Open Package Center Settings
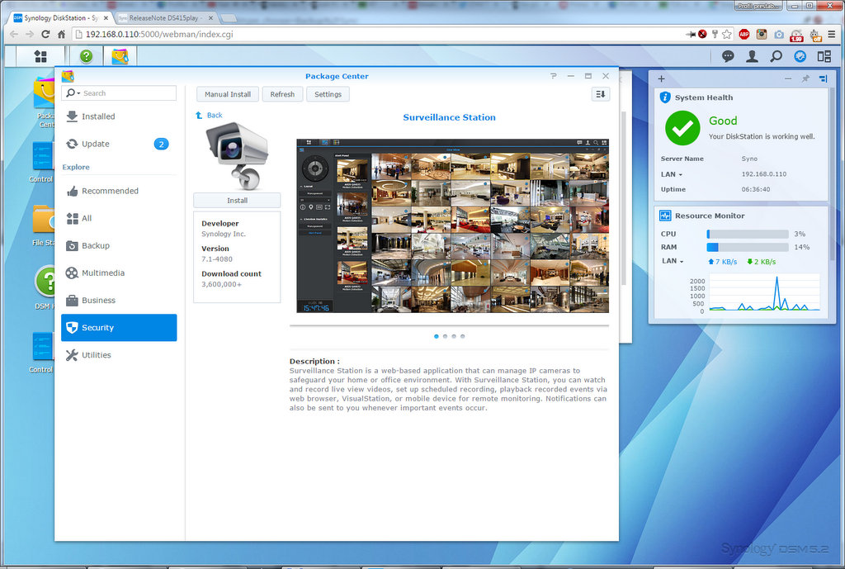Screen dimensions: 845x569 click(x=328, y=94)
